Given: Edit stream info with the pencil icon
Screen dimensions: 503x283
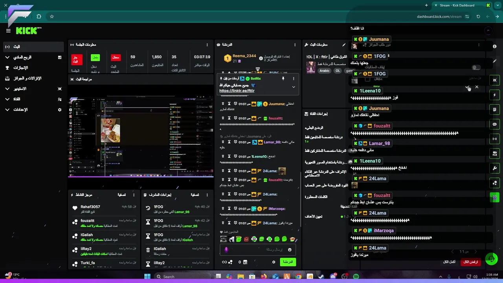Looking at the screenshot, I should click(x=344, y=45).
